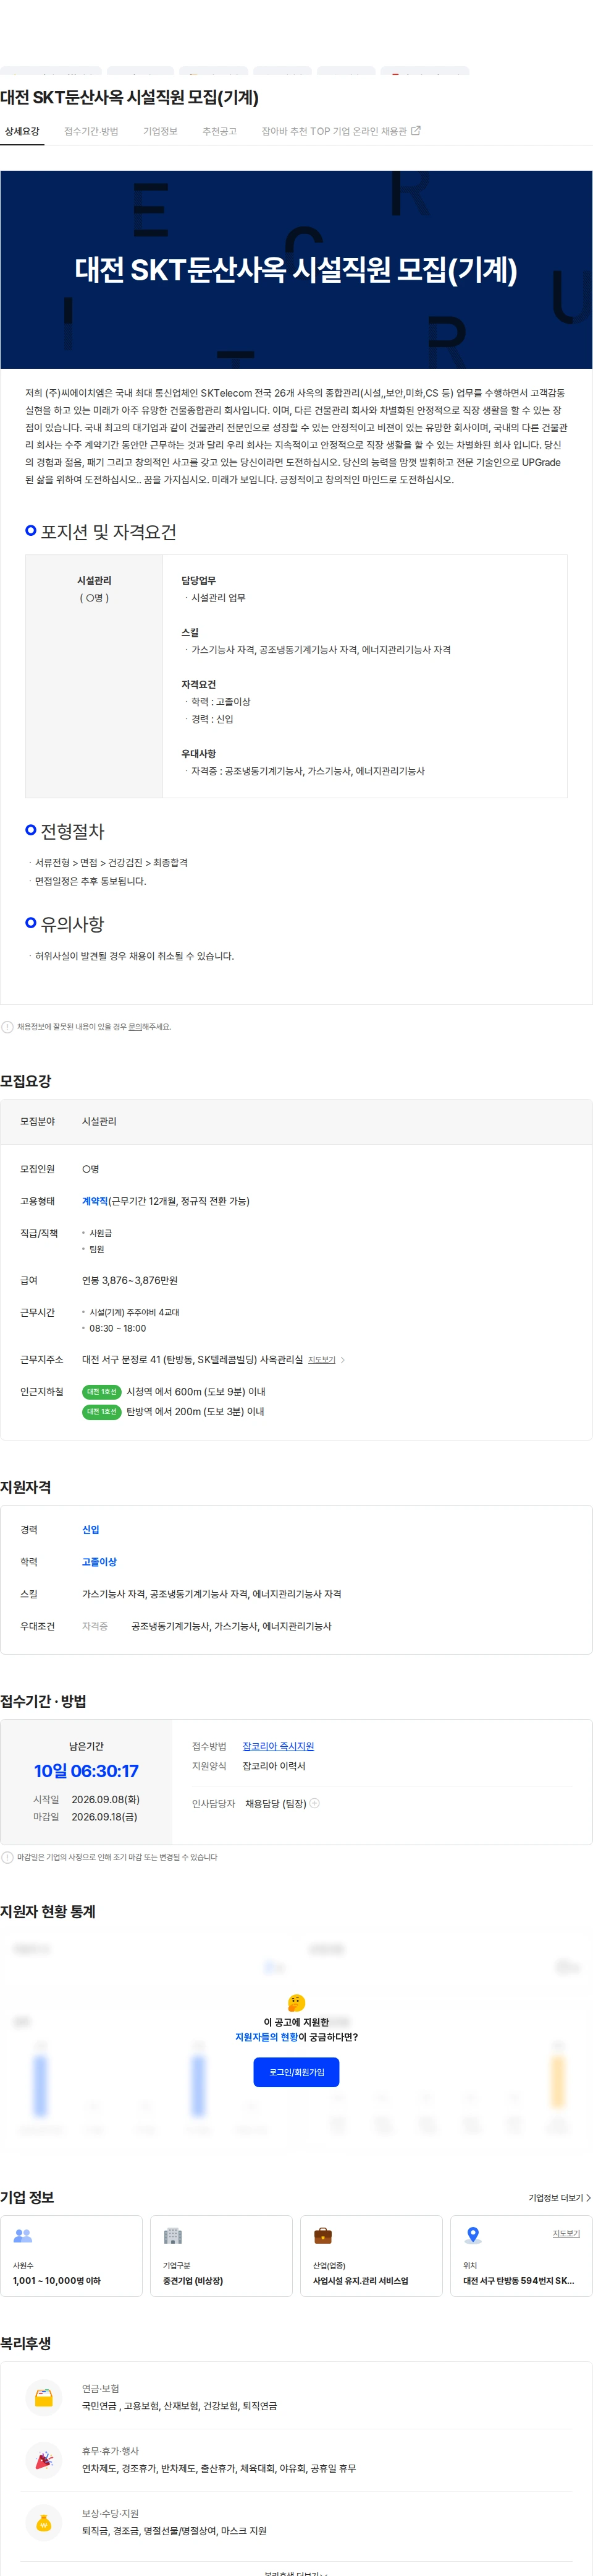Click the 계약직 employment type link
The image size is (593, 2576).
(95, 1201)
